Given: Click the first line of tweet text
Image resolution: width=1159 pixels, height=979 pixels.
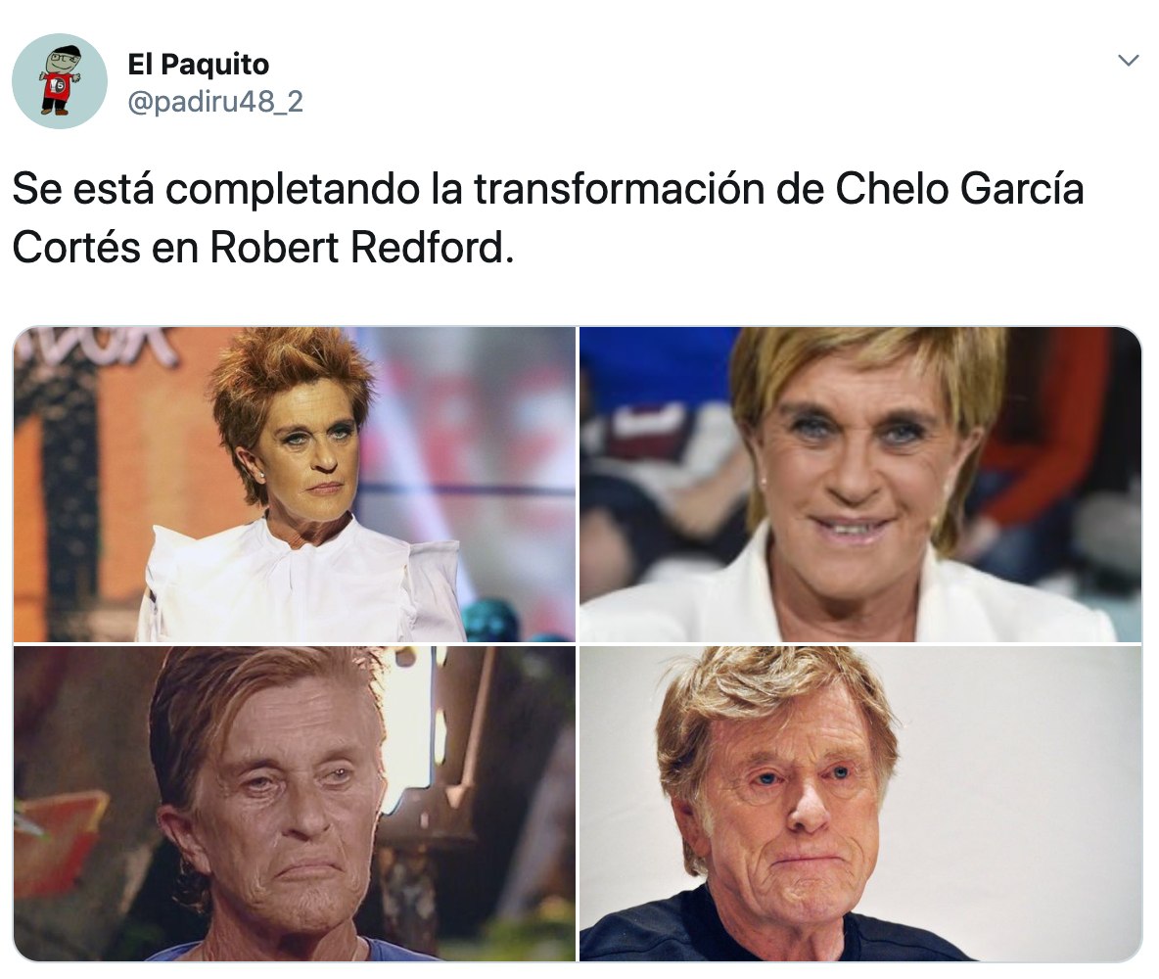Looking at the screenshot, I should click(548, 189).
